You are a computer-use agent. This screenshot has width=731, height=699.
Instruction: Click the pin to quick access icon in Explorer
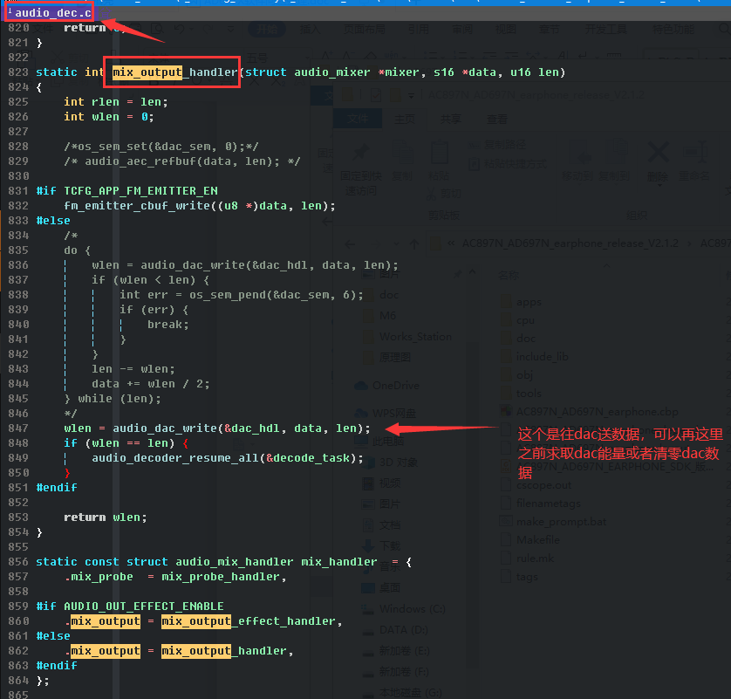pos(360,154)
